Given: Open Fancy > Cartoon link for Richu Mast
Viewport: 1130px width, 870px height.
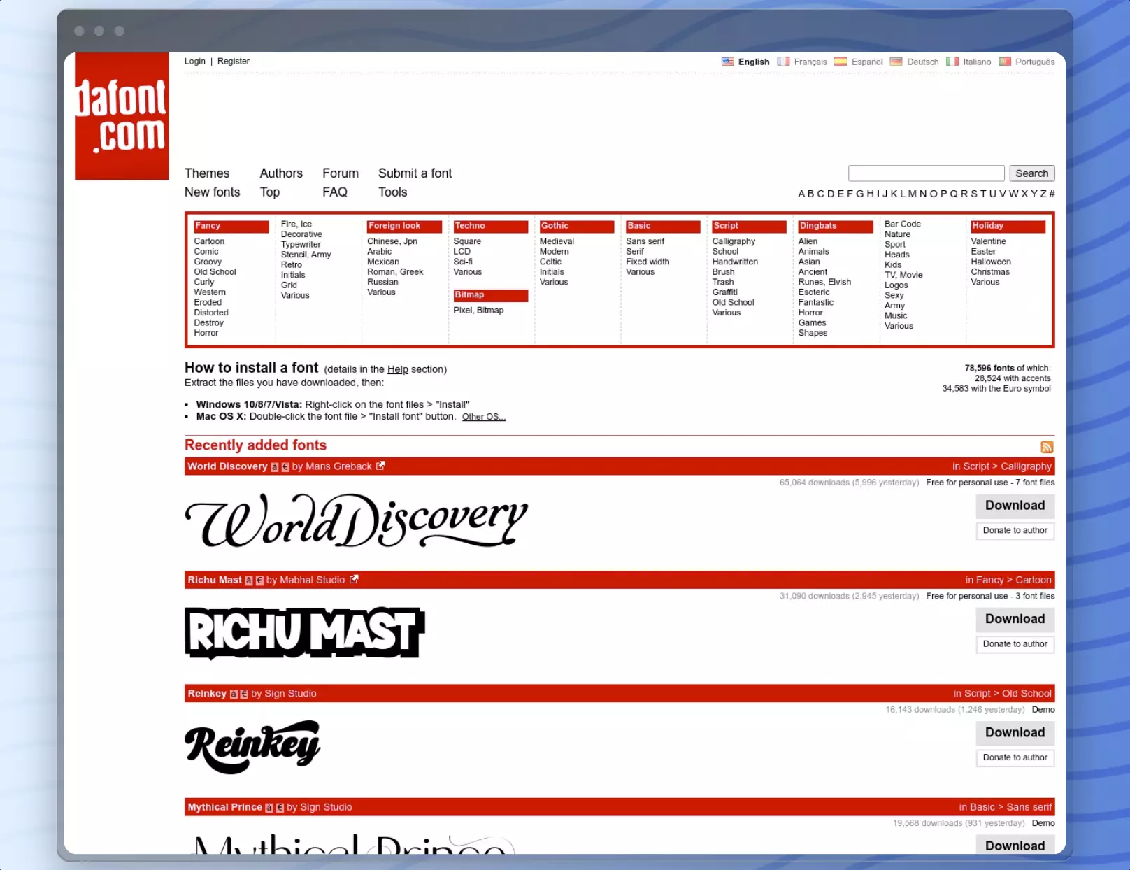Looking at the screenshot, I should coord(1013,580).
